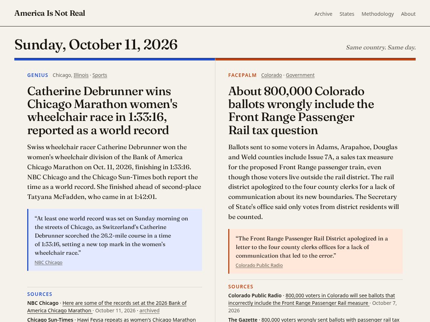Open the Colorado ballots headline
The width and height of the screenshot is (430, 322).
click(x=301, y=111)
